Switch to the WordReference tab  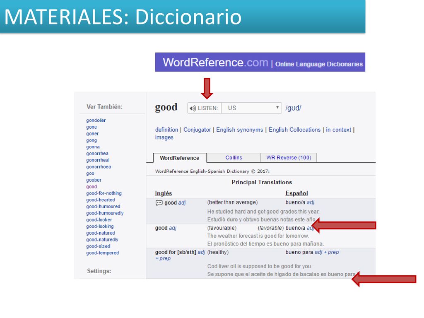(180, 158)
